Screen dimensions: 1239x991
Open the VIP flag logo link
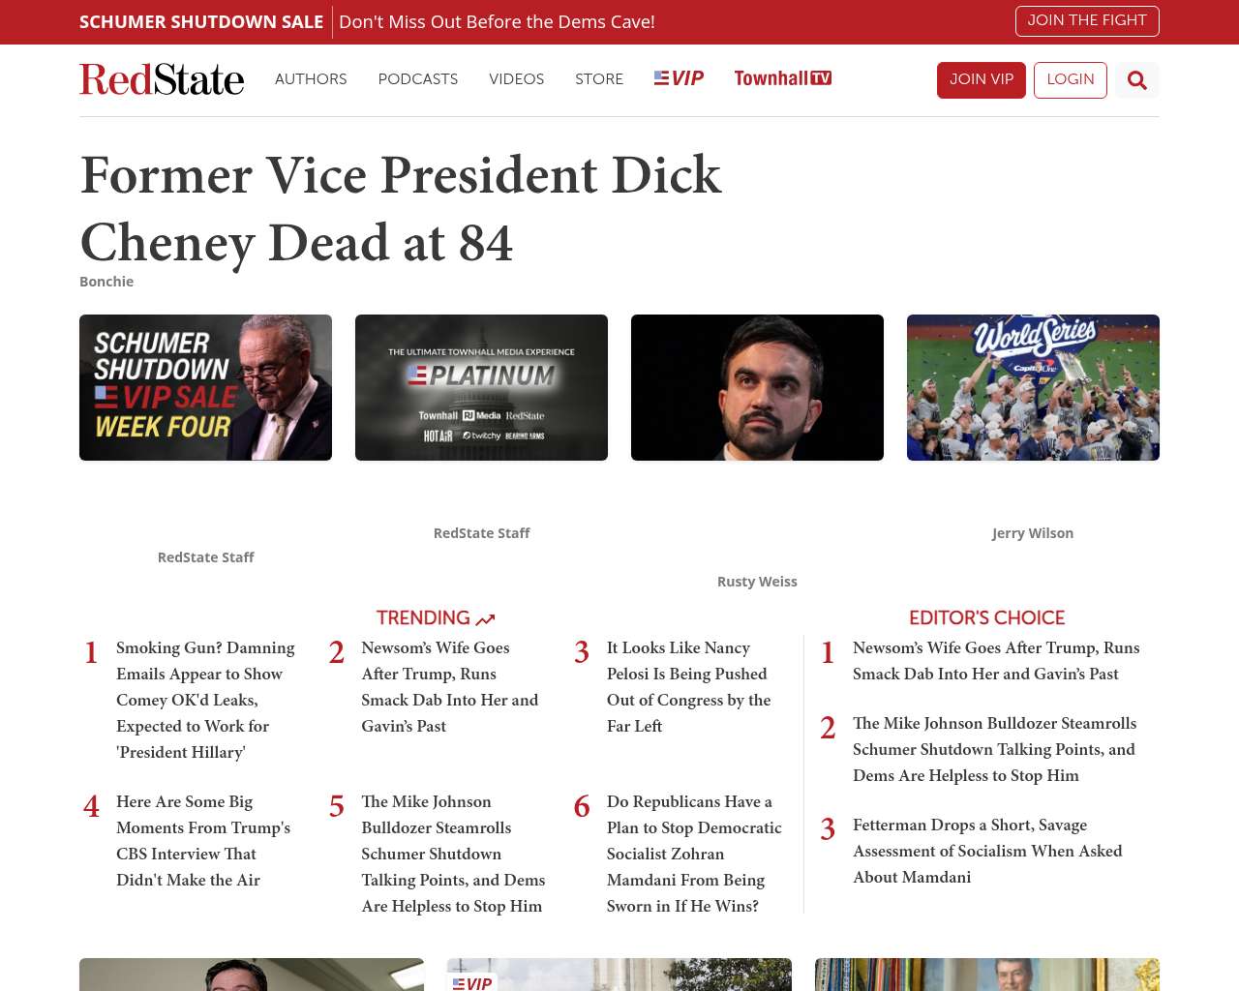point(679,78)
